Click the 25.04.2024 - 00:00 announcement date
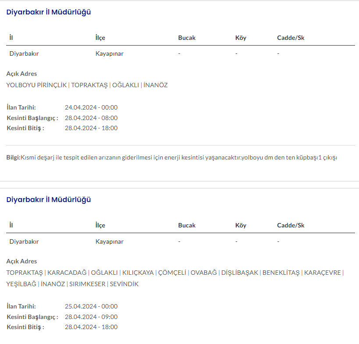 [91, 306]
